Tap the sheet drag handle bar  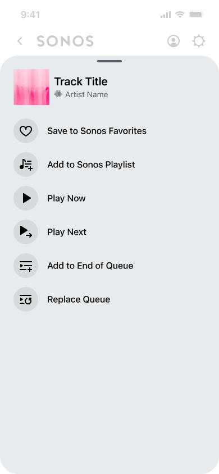click(x=109, y=61)
